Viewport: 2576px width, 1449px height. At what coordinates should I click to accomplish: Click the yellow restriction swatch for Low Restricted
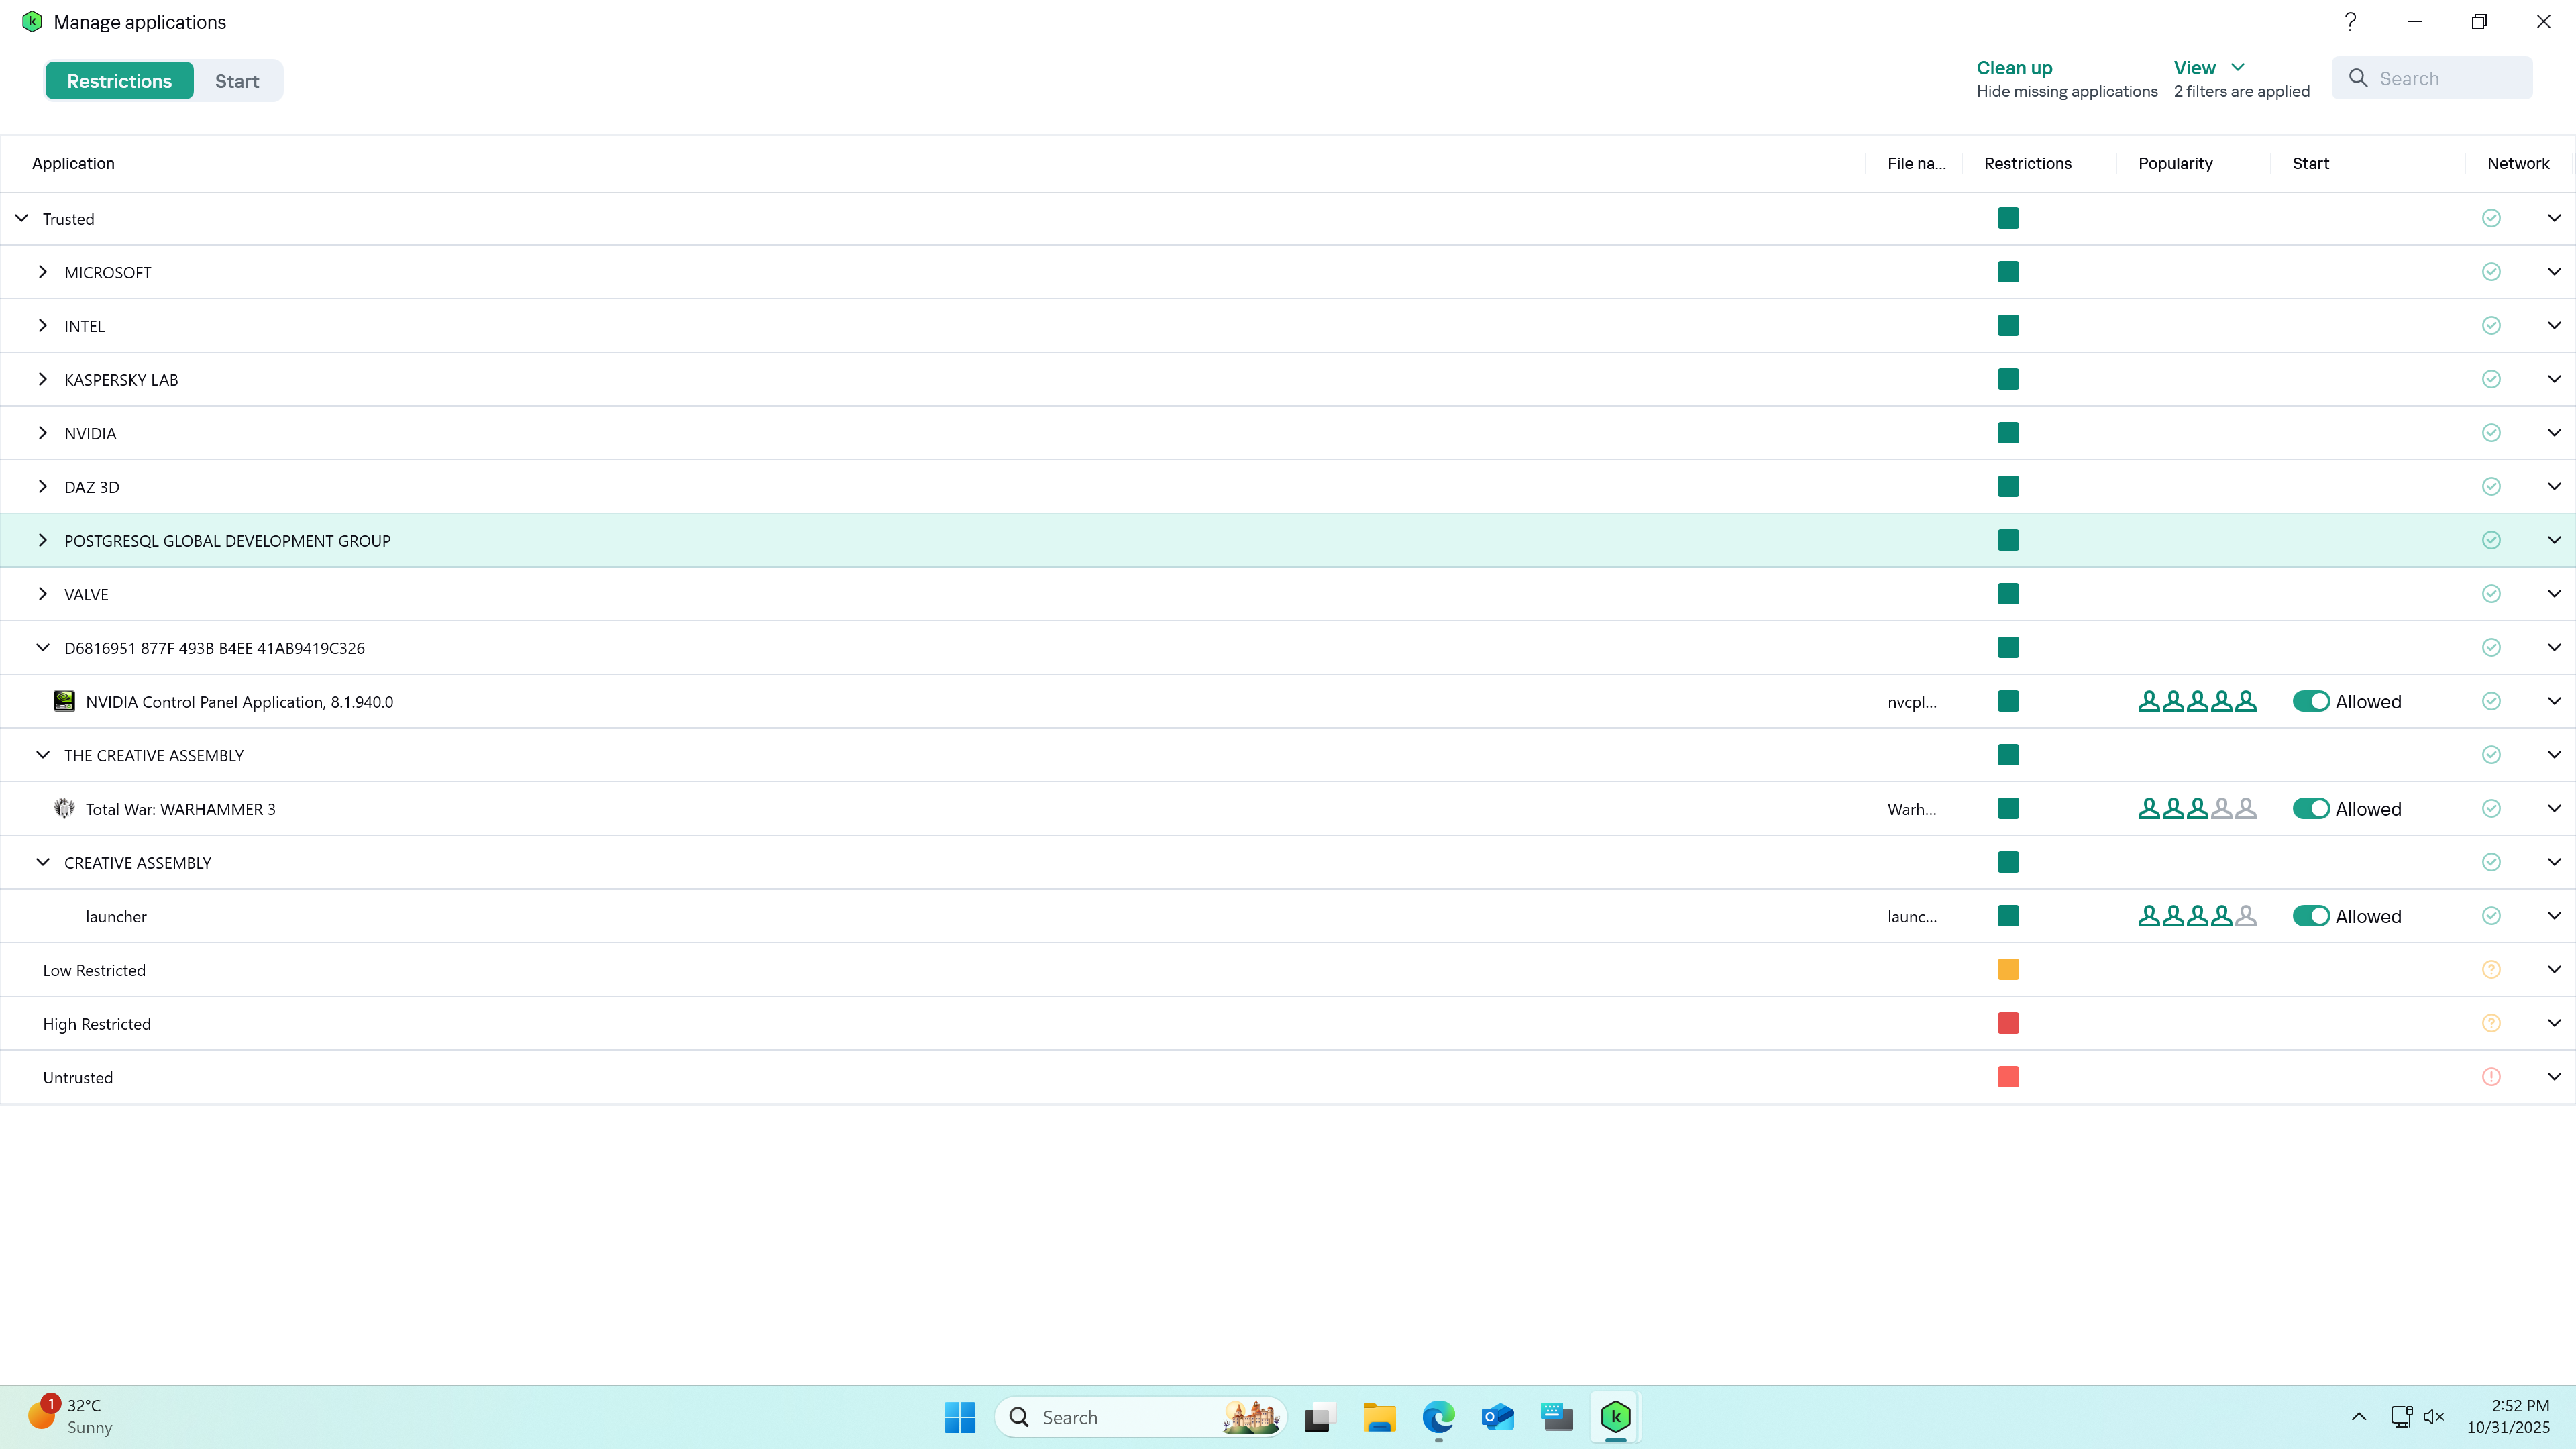[2008, 969]
